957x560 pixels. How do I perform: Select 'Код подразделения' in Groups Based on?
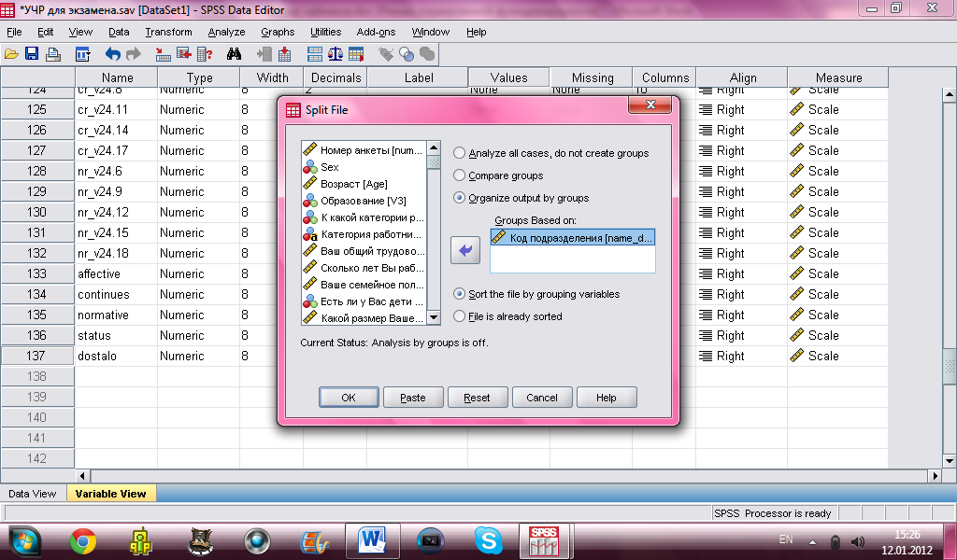573,238
